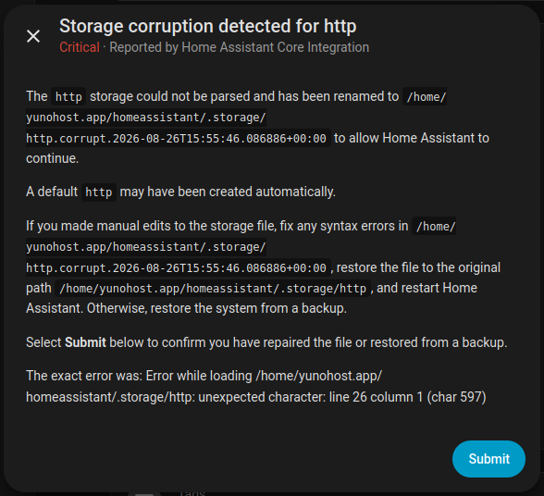Screen dimensions: 544x496
Task: Click the Submit button to confirm repair
Action: click(x=488, y=459)
